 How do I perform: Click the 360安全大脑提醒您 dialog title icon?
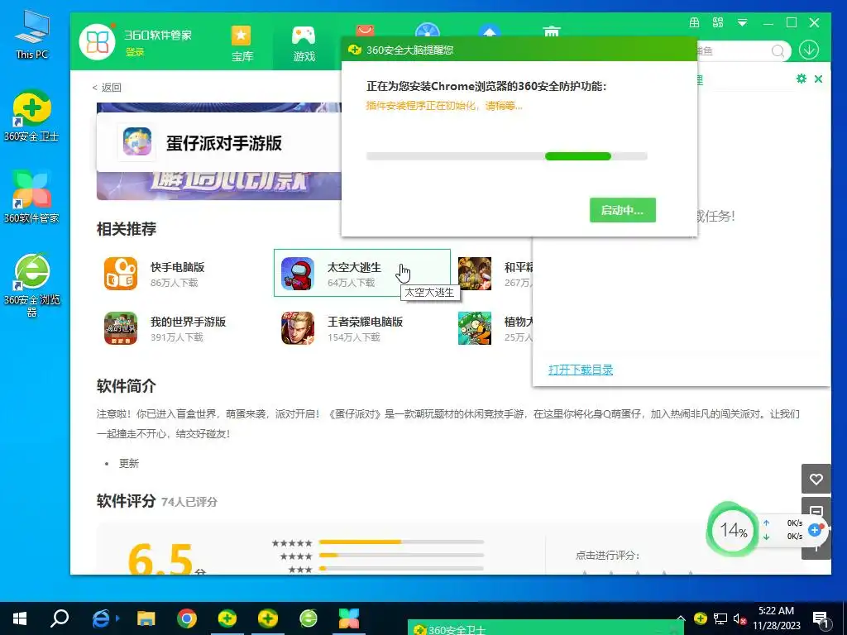point(354,50)
